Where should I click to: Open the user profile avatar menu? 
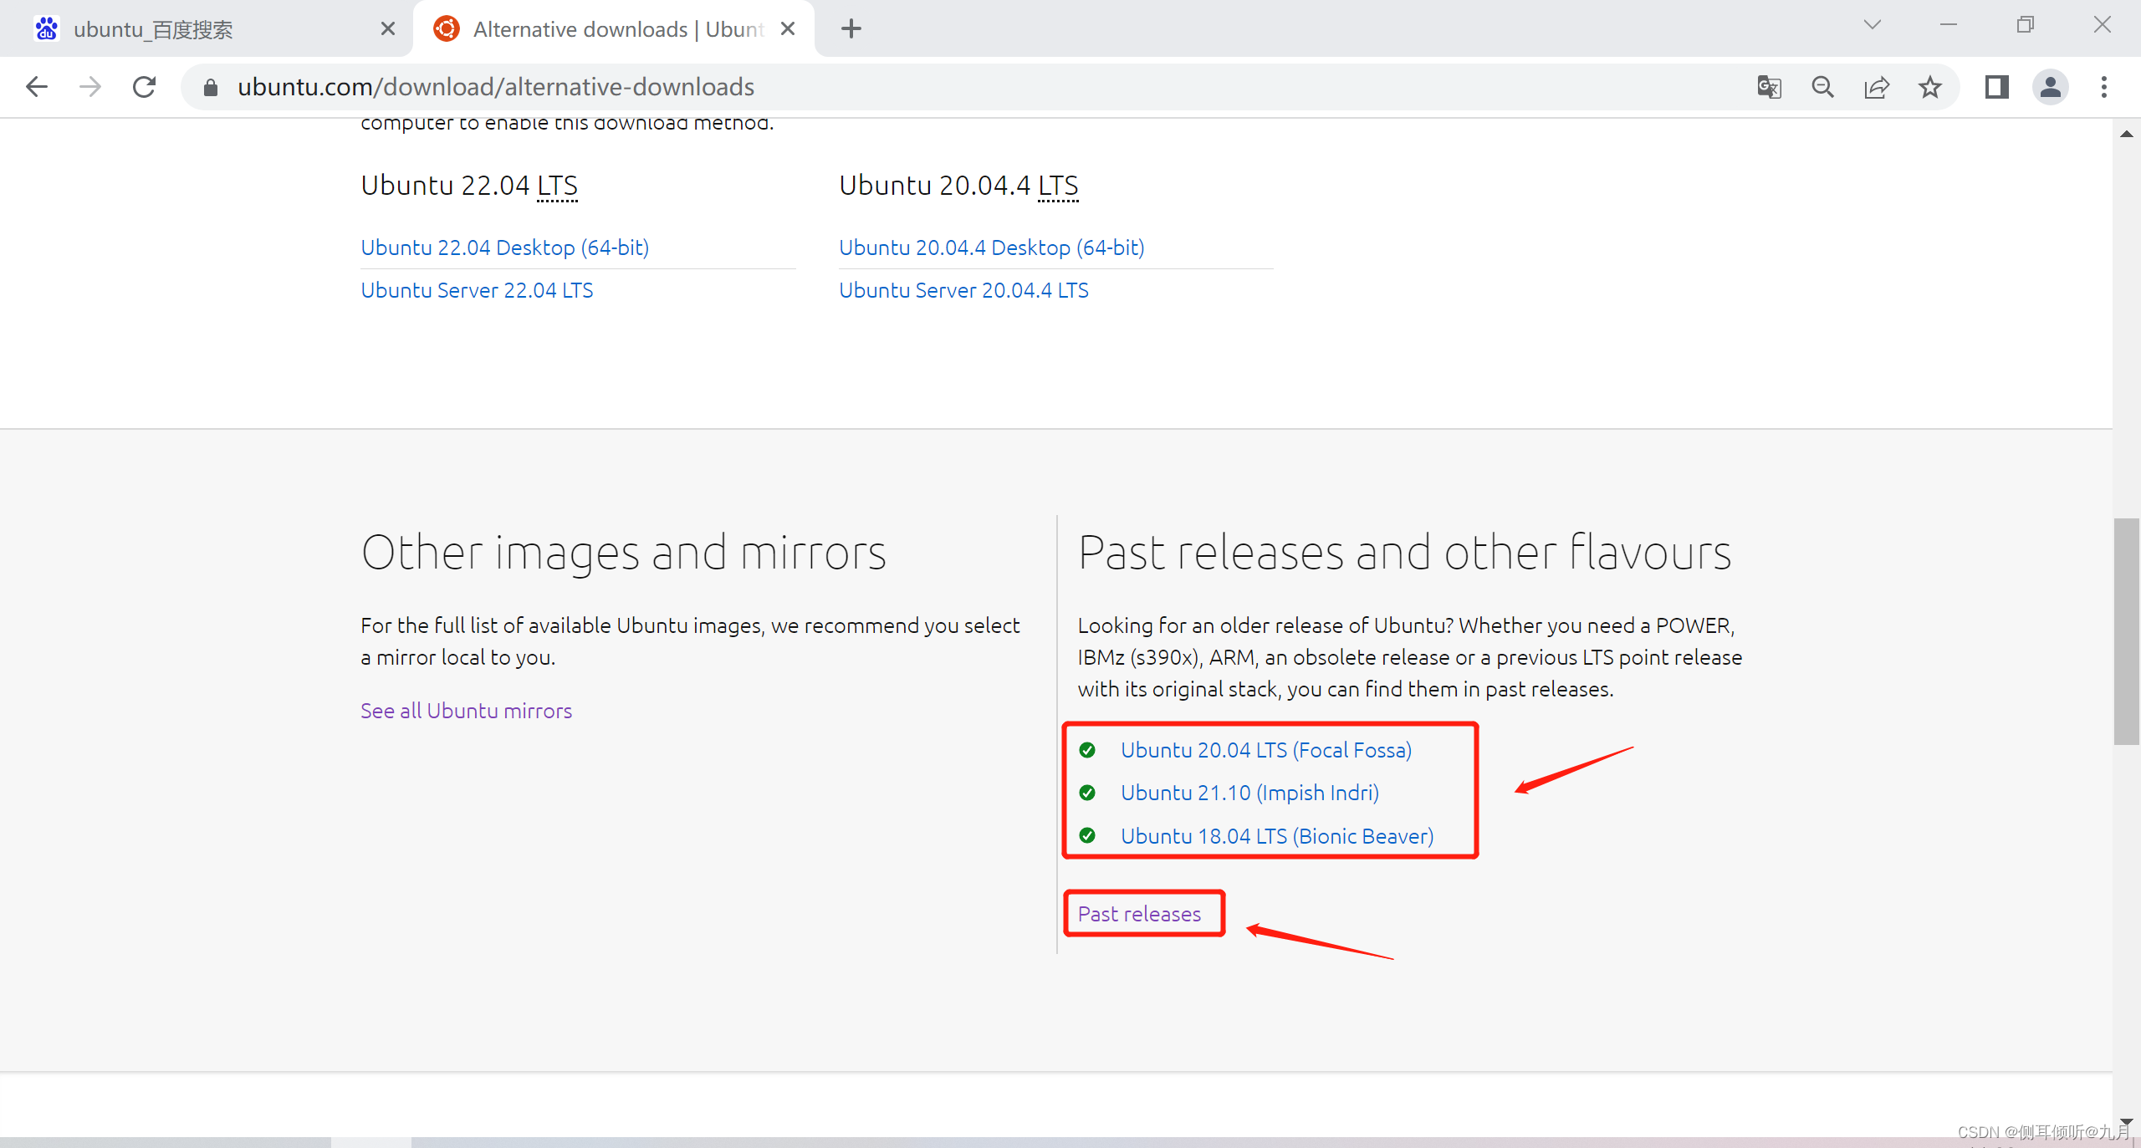coord(2051,87)
